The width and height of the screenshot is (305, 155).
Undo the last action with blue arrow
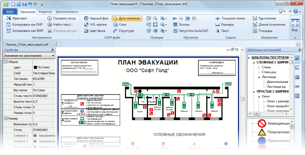pyautogui.click(x=30, y=4)
